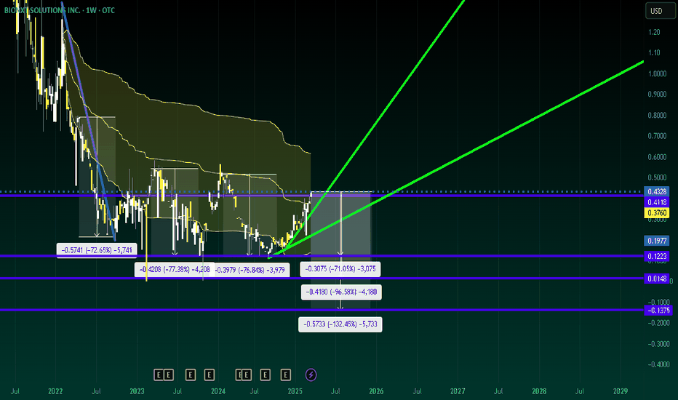
Task: Click the 0.9000 price axis tick
Action: click(x=657, y=95)
